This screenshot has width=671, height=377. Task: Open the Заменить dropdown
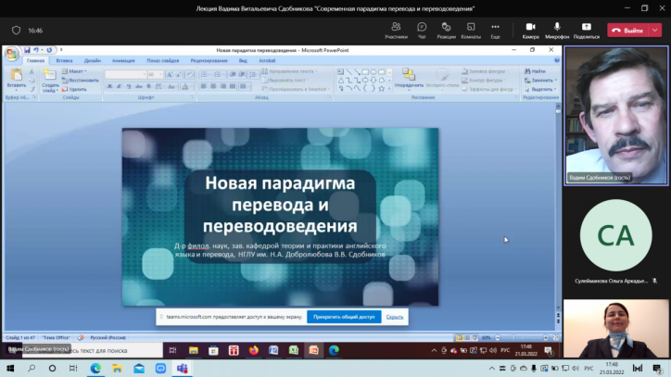click(x=540, y=80)
